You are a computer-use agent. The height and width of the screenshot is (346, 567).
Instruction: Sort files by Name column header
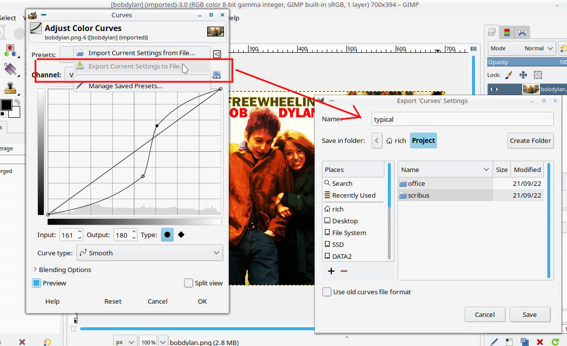tap(445, 170)
